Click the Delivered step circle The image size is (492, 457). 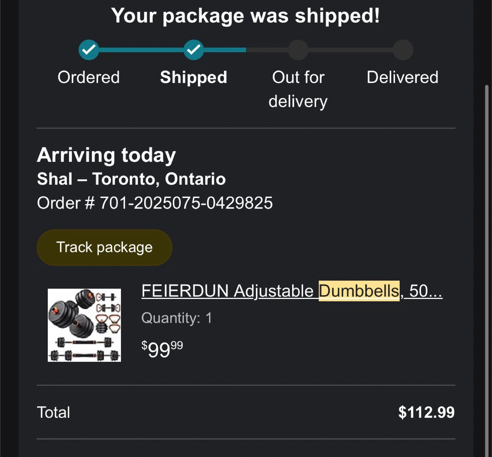click(403, 50)
